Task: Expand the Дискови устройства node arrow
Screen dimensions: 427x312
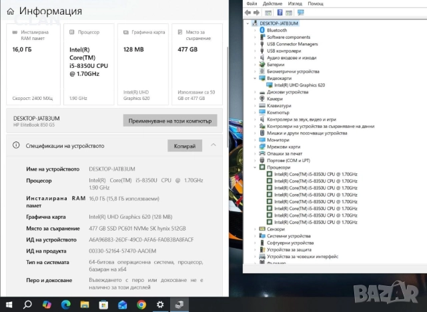Action: point(255,92)
